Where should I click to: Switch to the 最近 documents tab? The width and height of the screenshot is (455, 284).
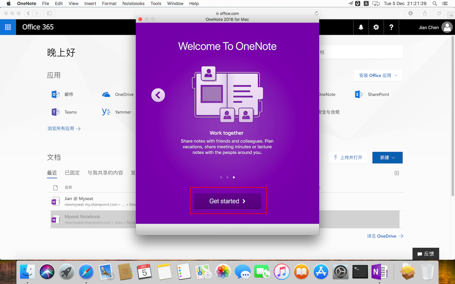(52, 173)
